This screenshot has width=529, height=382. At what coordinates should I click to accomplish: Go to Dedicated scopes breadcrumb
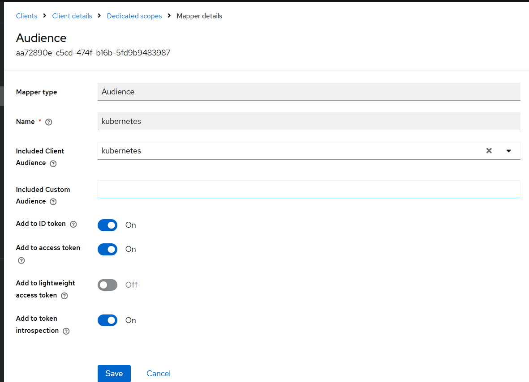(134, 16)
